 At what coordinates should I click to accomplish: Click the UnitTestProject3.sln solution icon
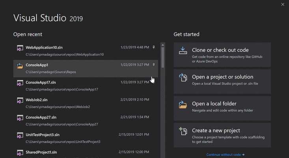coord(20,135)
